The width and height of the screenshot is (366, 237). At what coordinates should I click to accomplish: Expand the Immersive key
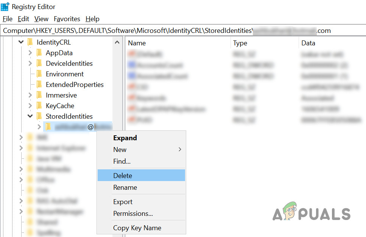30,95
